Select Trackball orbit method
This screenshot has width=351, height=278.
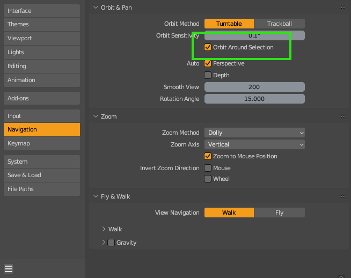(x=280, y=24)
